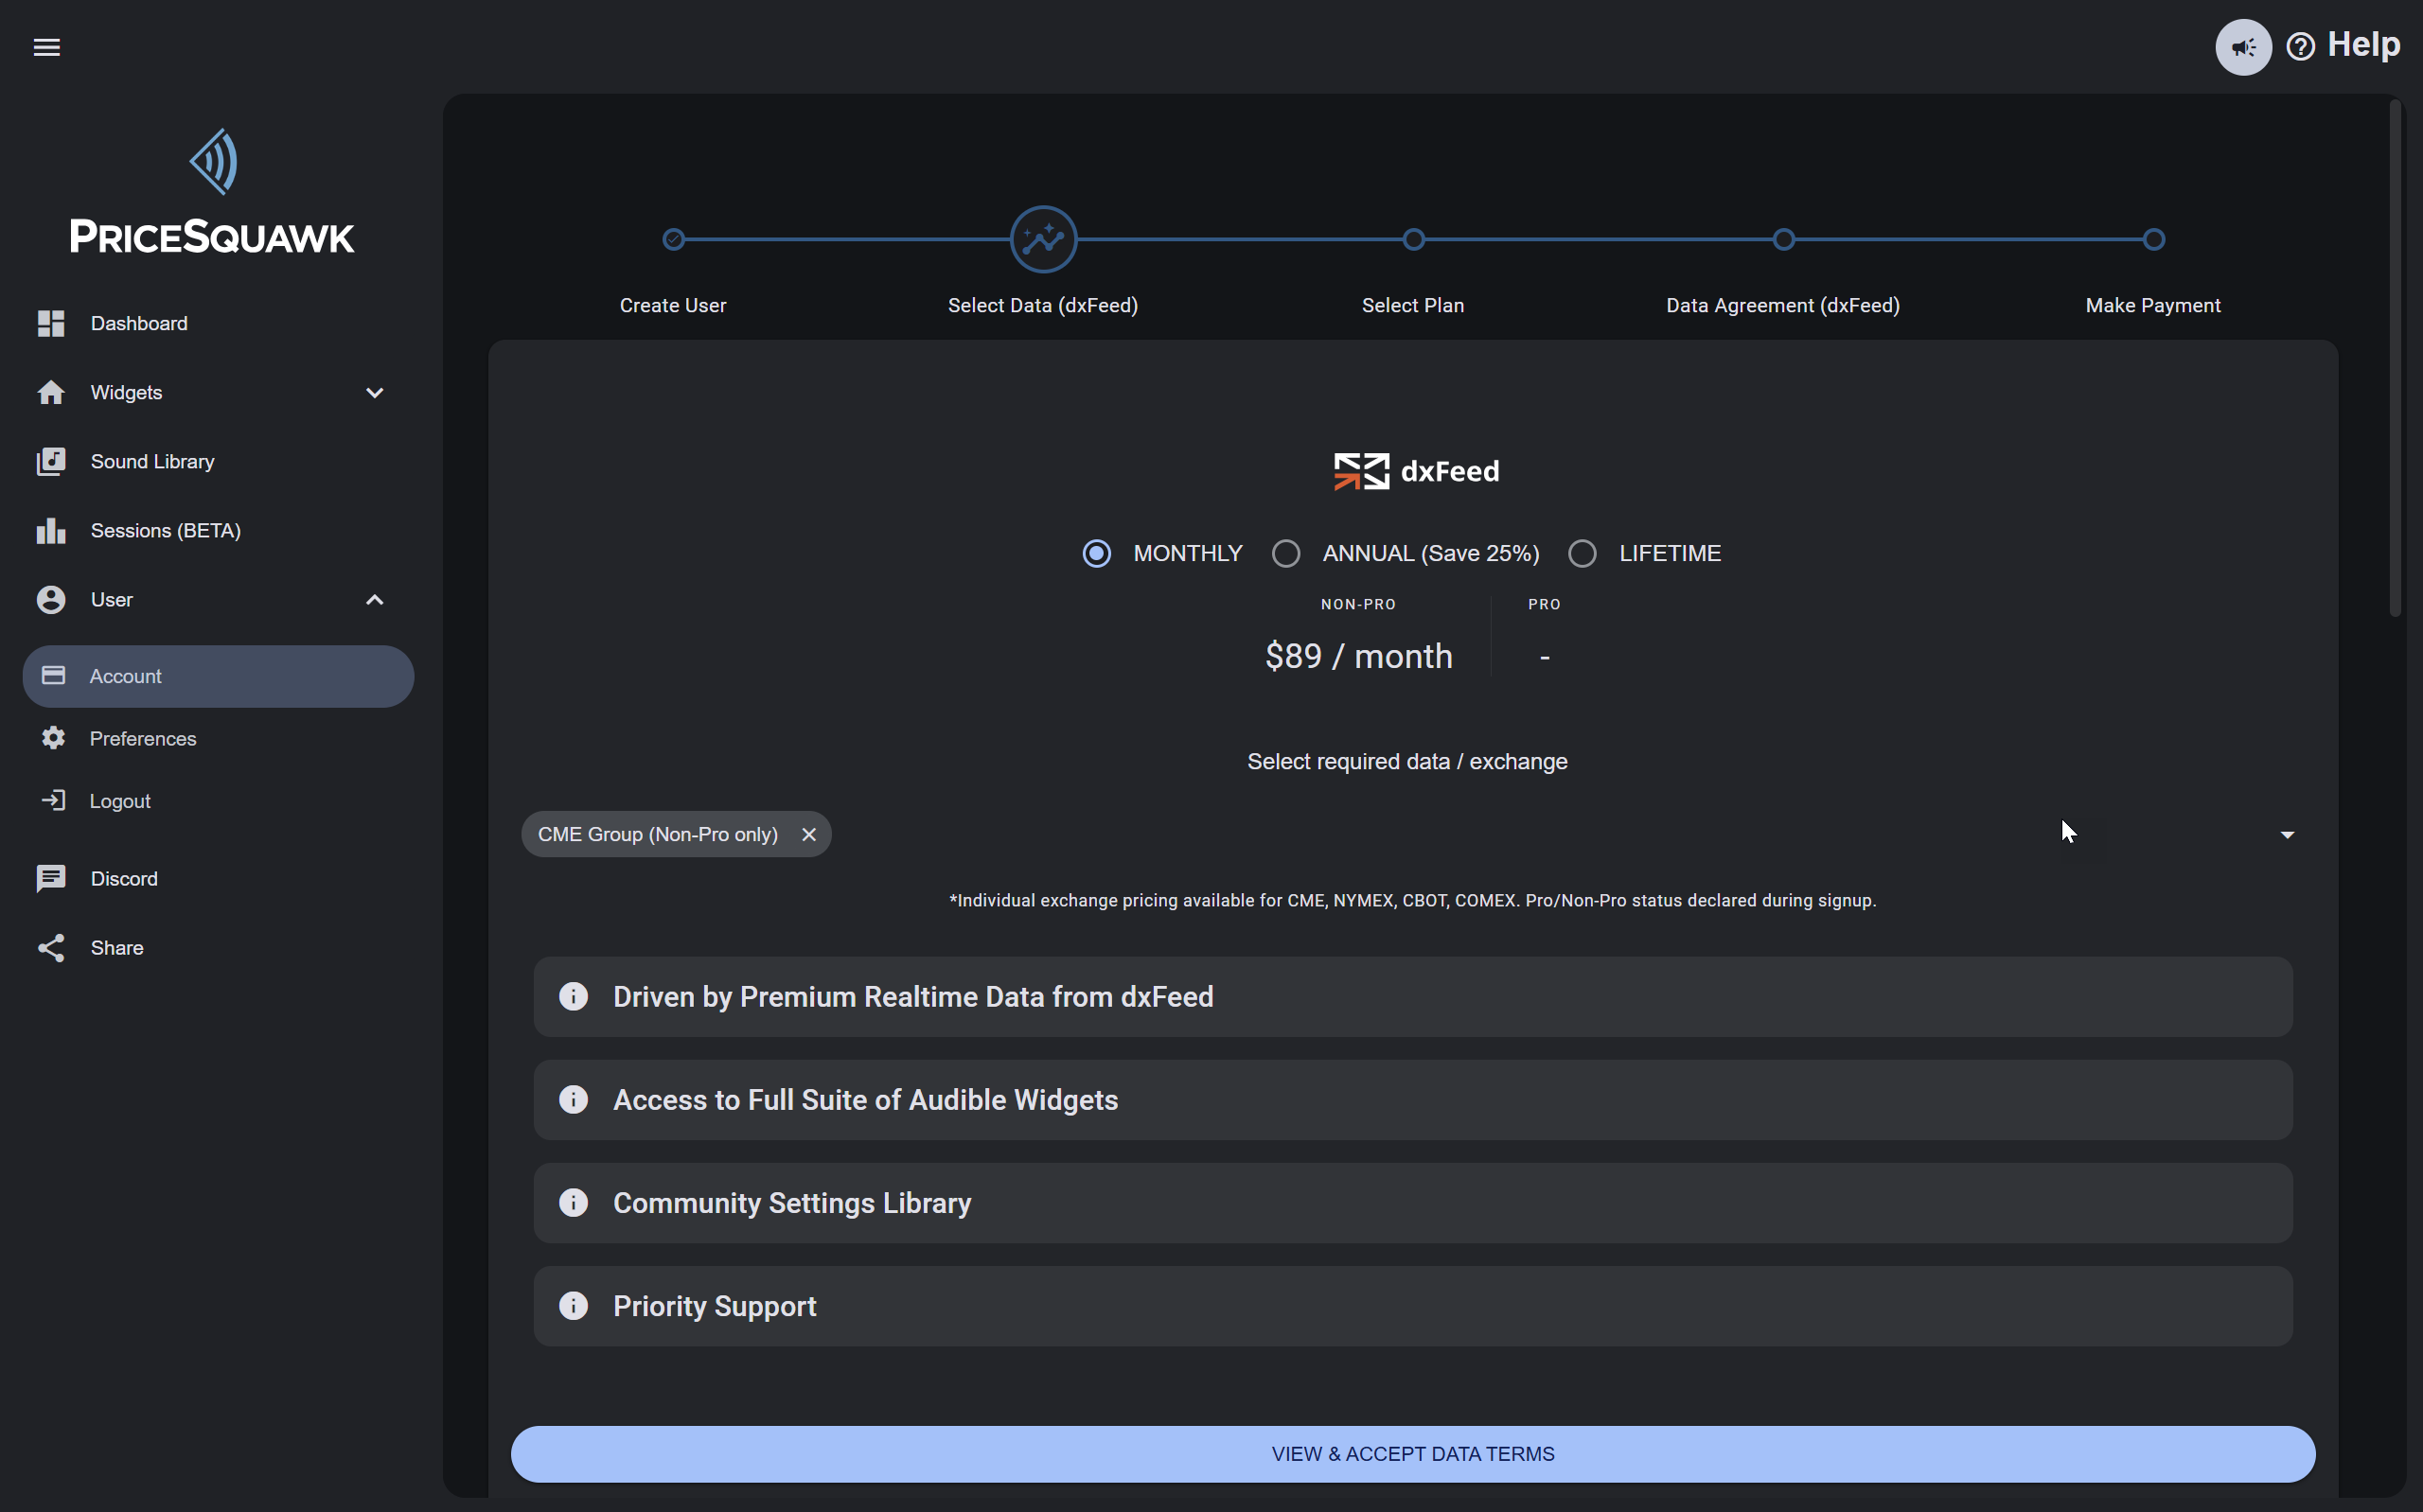Click info icon beside Priority Support

(x=573, y=1306)
